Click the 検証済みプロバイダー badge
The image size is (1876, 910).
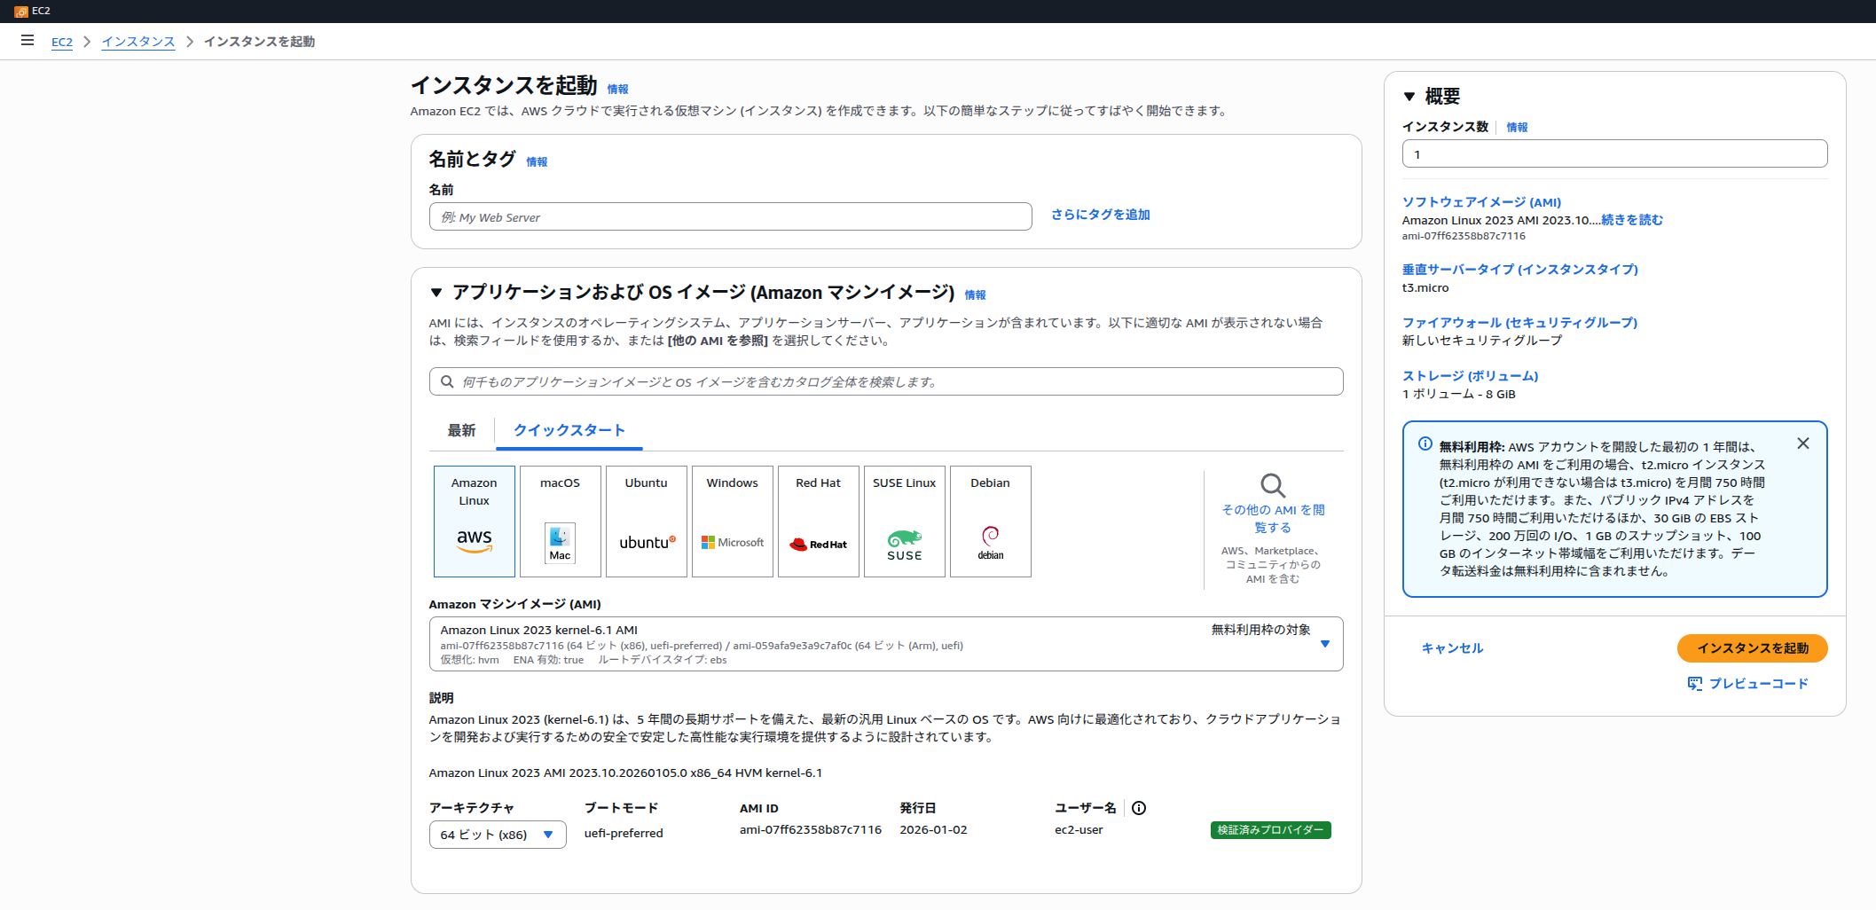pyautogui.click(x=1270, y=830)
